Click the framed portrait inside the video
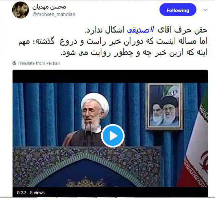Screen dimensions: 215x198 [164, 106]
